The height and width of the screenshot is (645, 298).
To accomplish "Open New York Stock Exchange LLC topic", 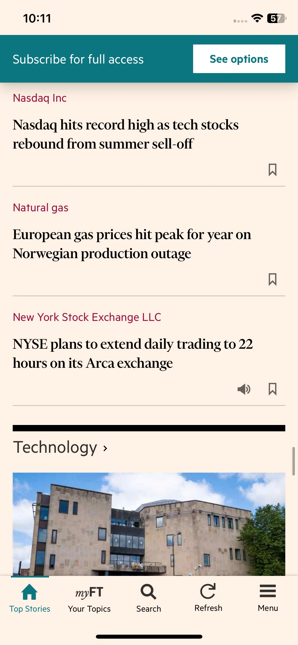I will 87,317.
